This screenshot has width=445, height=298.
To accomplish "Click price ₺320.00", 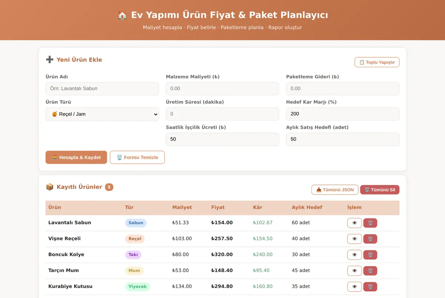I will (x=222, y=254).
